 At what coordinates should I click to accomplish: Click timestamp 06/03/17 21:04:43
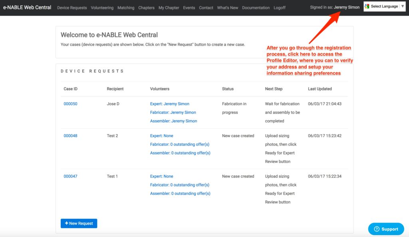point(324,104)
